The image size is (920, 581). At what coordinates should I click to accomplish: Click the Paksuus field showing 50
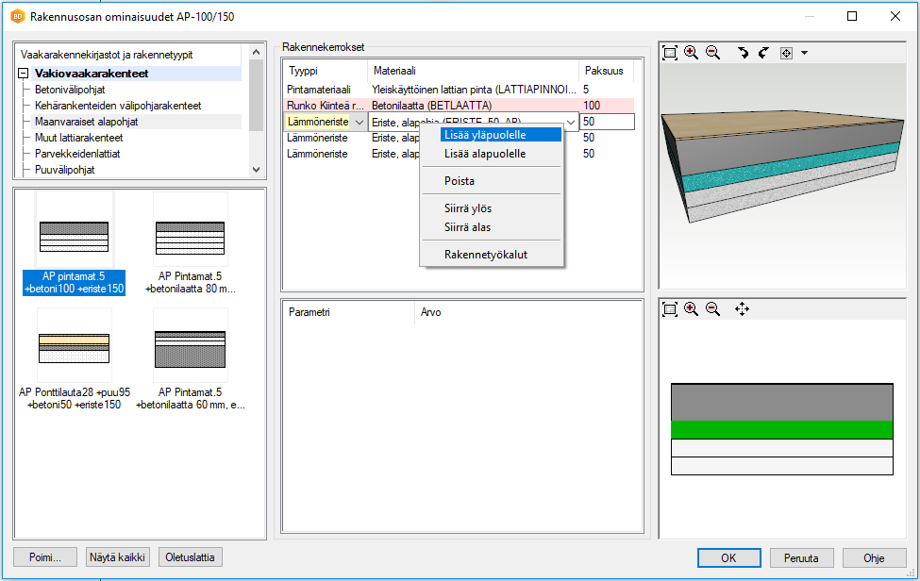pyautogui.click(x=606, y=122)
